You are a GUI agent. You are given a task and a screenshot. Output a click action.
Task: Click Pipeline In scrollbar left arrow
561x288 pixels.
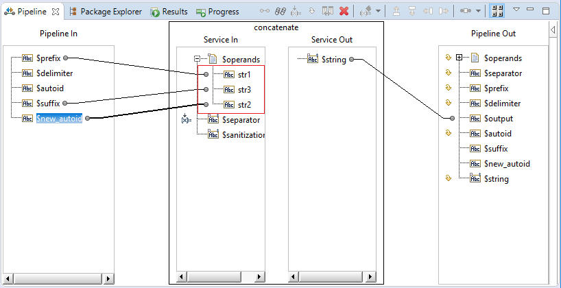pos(8,278)
